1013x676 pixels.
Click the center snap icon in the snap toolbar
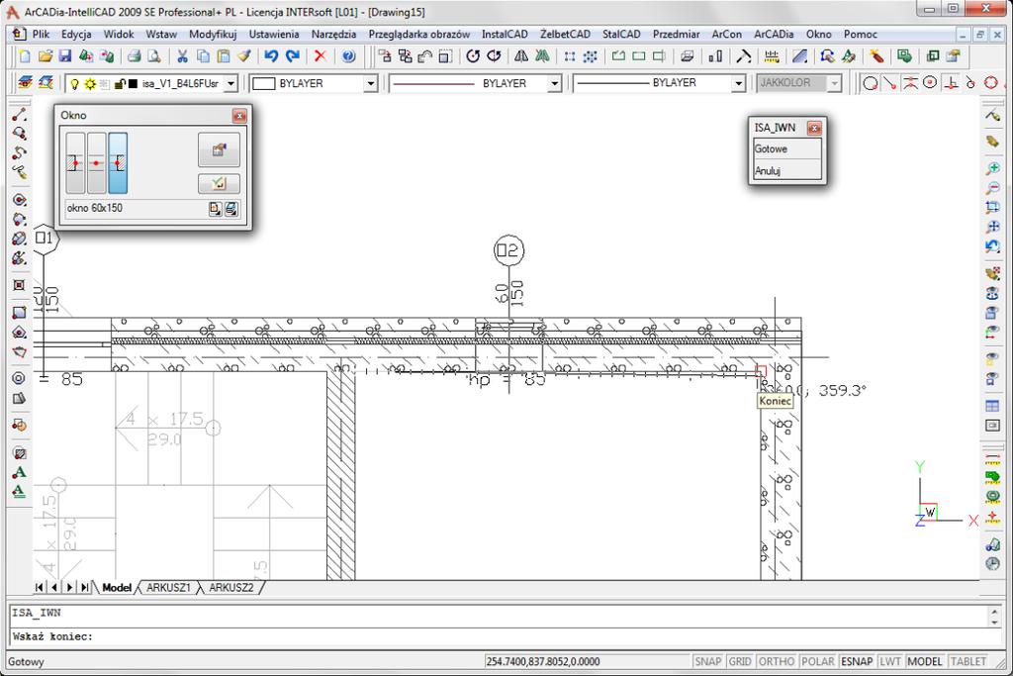point(930,83)
